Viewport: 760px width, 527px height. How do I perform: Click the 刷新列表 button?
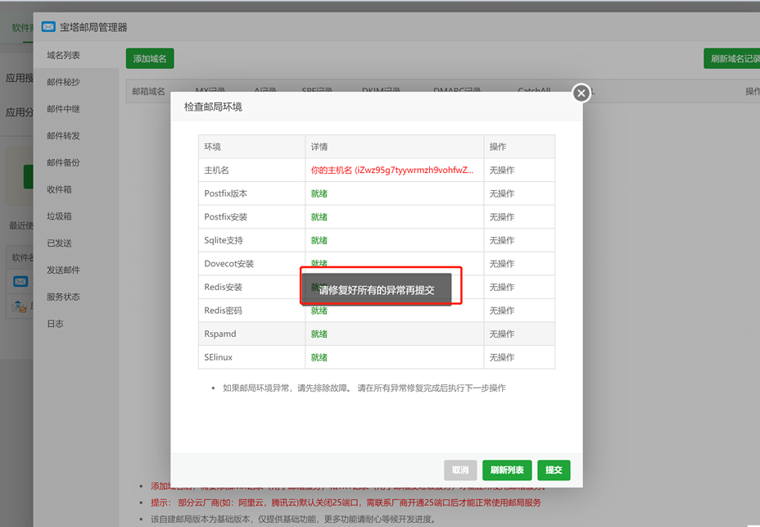click(507, 470)
